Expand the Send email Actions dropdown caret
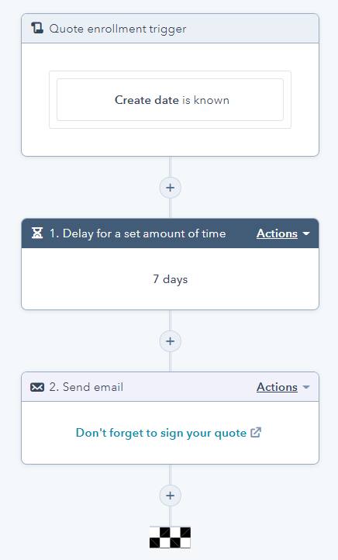This screenshot has width=338, height=560. click(306, 387)
